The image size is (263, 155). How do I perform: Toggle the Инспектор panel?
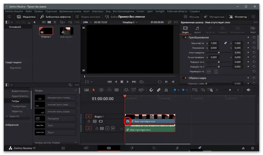point(238,17)
